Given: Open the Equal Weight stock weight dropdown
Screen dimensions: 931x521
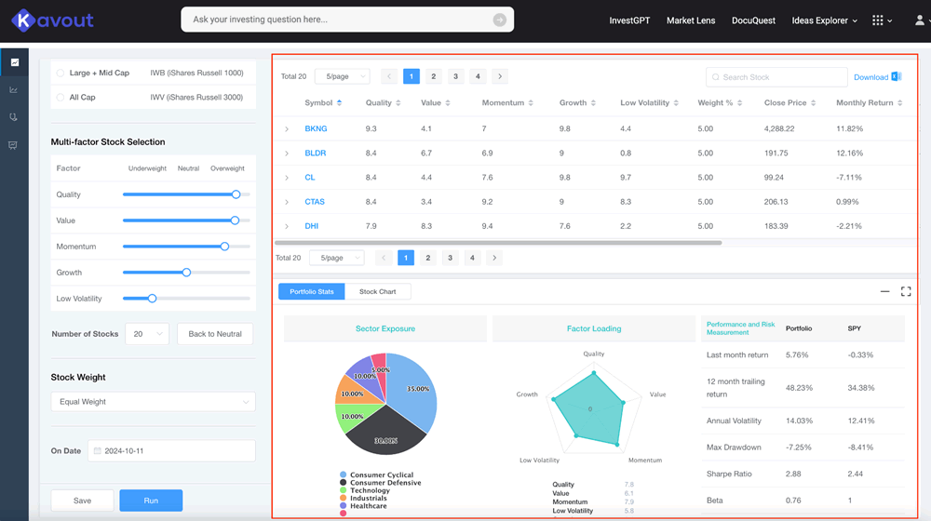Looking at the screenshot, I should (x=153, y=402).
